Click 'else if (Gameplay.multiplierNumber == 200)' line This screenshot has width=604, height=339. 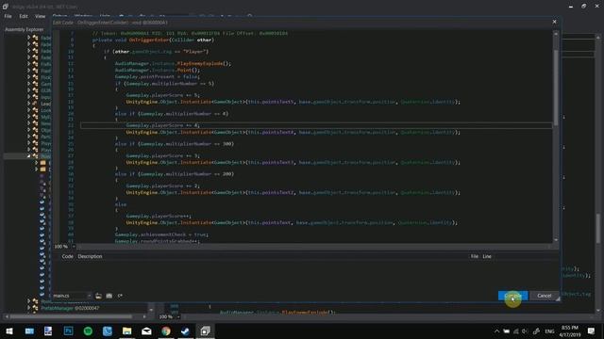click(174, 174)
